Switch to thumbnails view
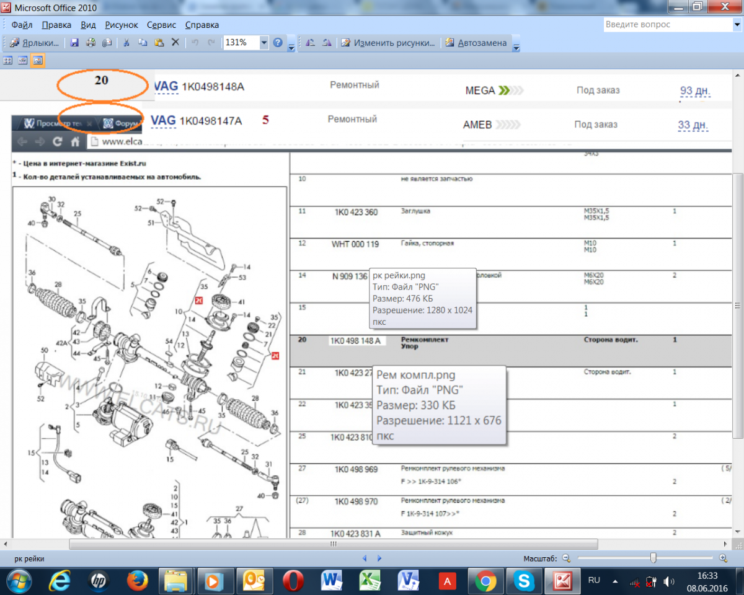 point(8,60)
